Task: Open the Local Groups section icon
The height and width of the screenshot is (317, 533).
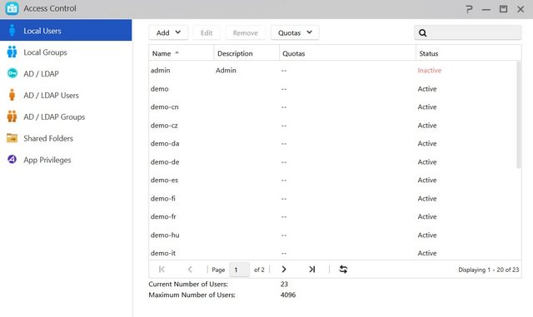Action: coord(12,52)
